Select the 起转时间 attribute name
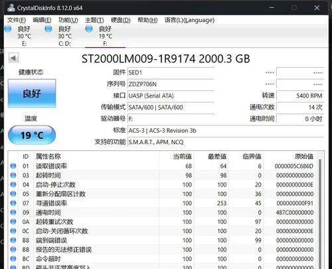Screen dimensions: 332x269 click(x=48, y=175)
